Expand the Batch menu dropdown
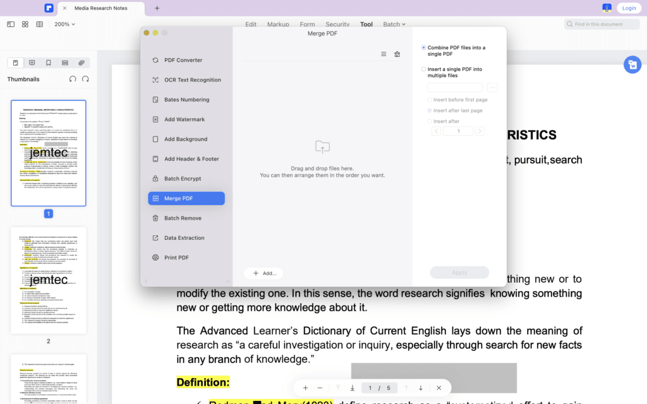Image resolution: width=647 pixels, height=404 pixels. point(394,25)
